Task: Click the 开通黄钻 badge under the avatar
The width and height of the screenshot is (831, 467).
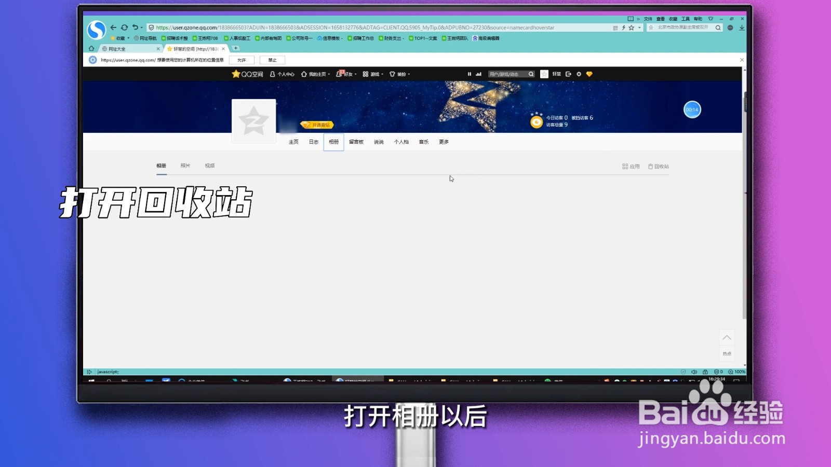Action: pos(317,124)
